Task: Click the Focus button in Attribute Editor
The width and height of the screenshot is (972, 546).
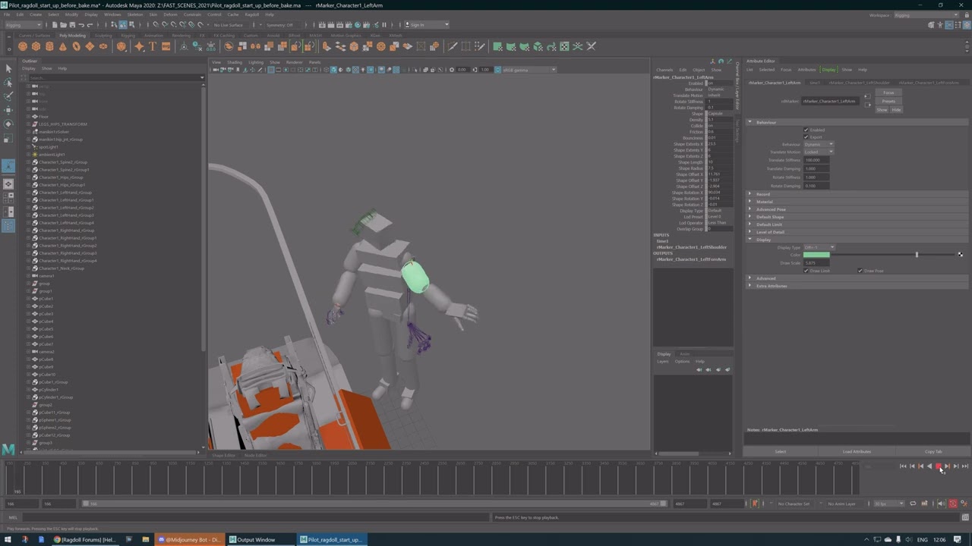Action: [x=888, y=93]
